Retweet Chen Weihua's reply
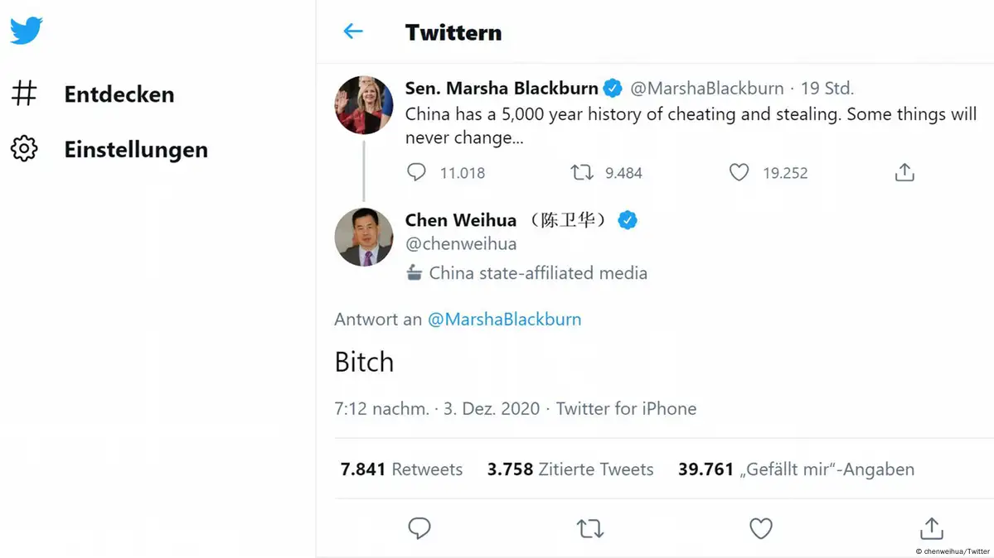The height and width of the screenshot is (558, 994). (590, 528)
